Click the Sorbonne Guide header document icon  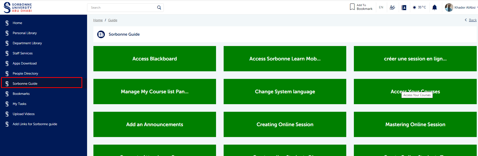(101, 34)
